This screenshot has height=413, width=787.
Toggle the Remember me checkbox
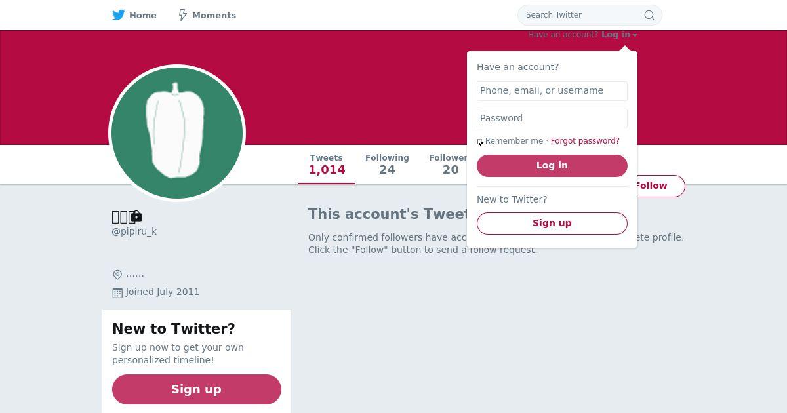[480, 142]
